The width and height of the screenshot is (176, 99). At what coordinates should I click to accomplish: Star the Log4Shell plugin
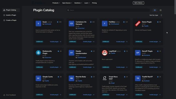125,51
